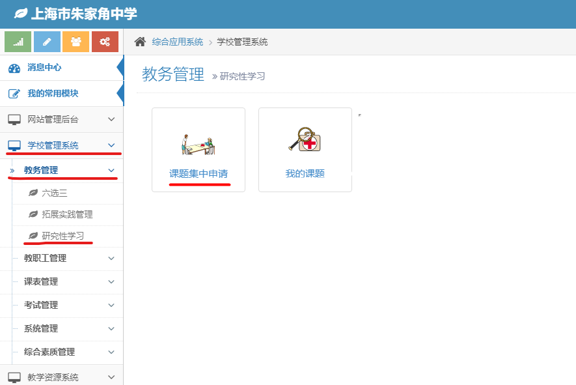The height and width of the screenshot is (385, 576).
Task: Click the 综合应用系统 breadcrumb link
Action: (x=177, y=42)
